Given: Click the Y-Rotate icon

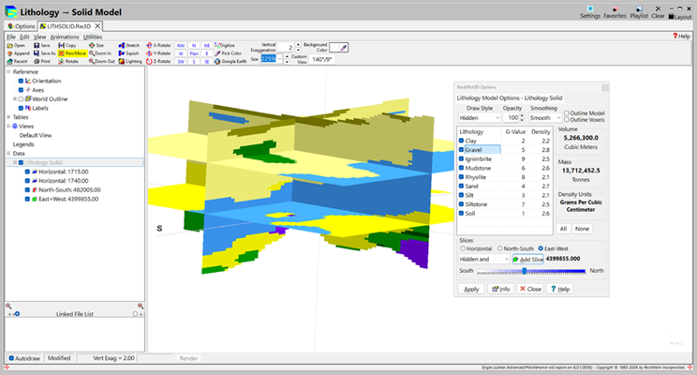Looking at the screenshot, I should click(x=158, y=53).
